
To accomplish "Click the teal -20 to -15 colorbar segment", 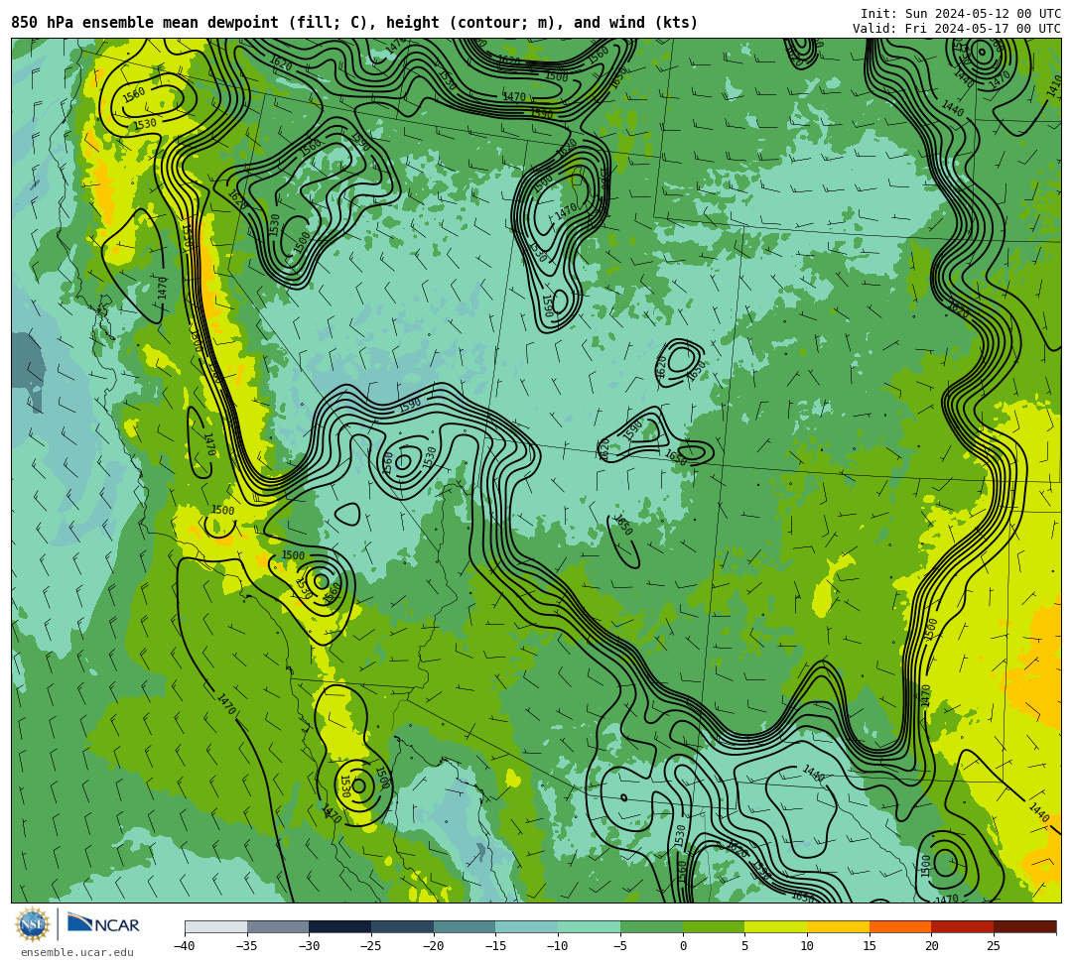I will 465,926.
